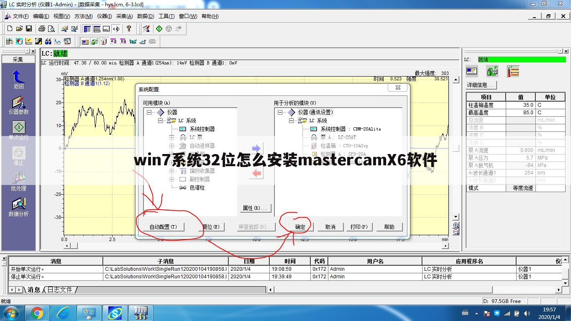571x321 pixels.
Task: Click the 批处理 sidebar icon
Action: 18,179
